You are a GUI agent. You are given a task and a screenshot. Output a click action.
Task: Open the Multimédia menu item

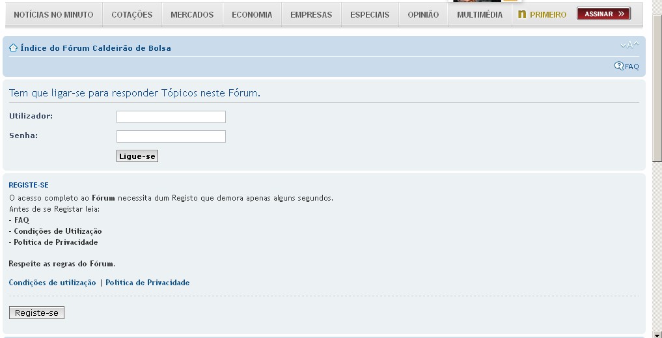coord(480,15)
